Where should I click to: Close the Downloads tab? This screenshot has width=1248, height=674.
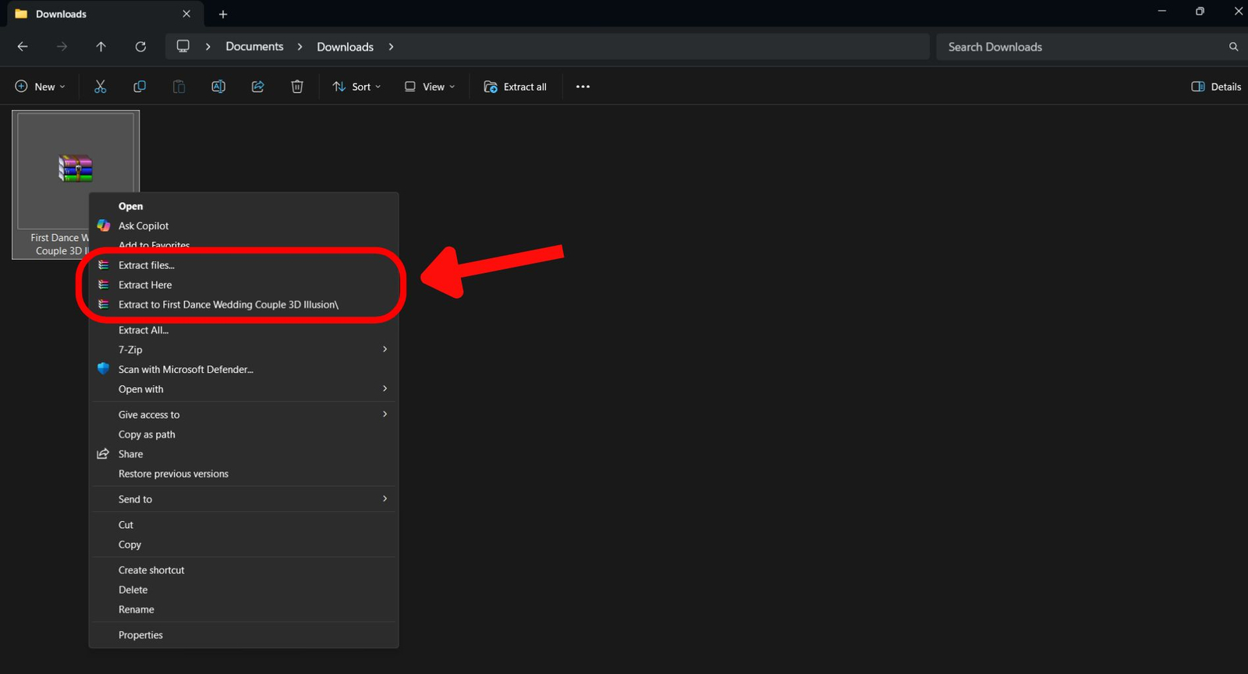coord(186,14)
